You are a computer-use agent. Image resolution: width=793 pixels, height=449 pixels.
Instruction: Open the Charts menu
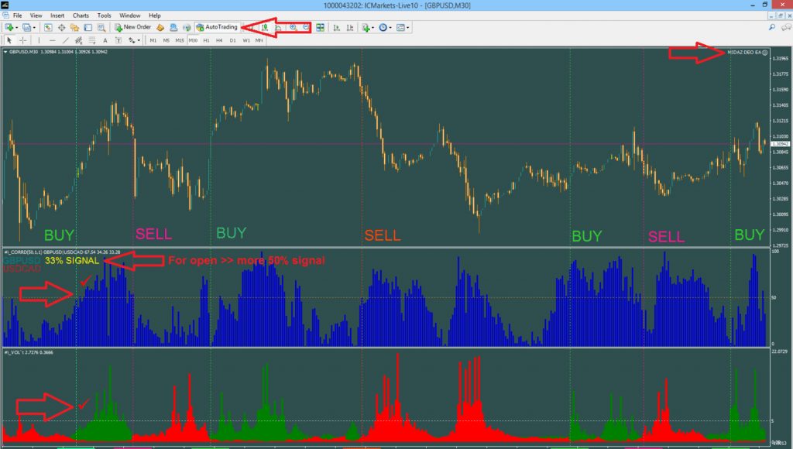pyautogui.click(x=81, y=15)
